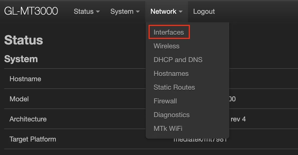Click the Model row label
This screenshot has height=155, width=298.
pos(19,99)
